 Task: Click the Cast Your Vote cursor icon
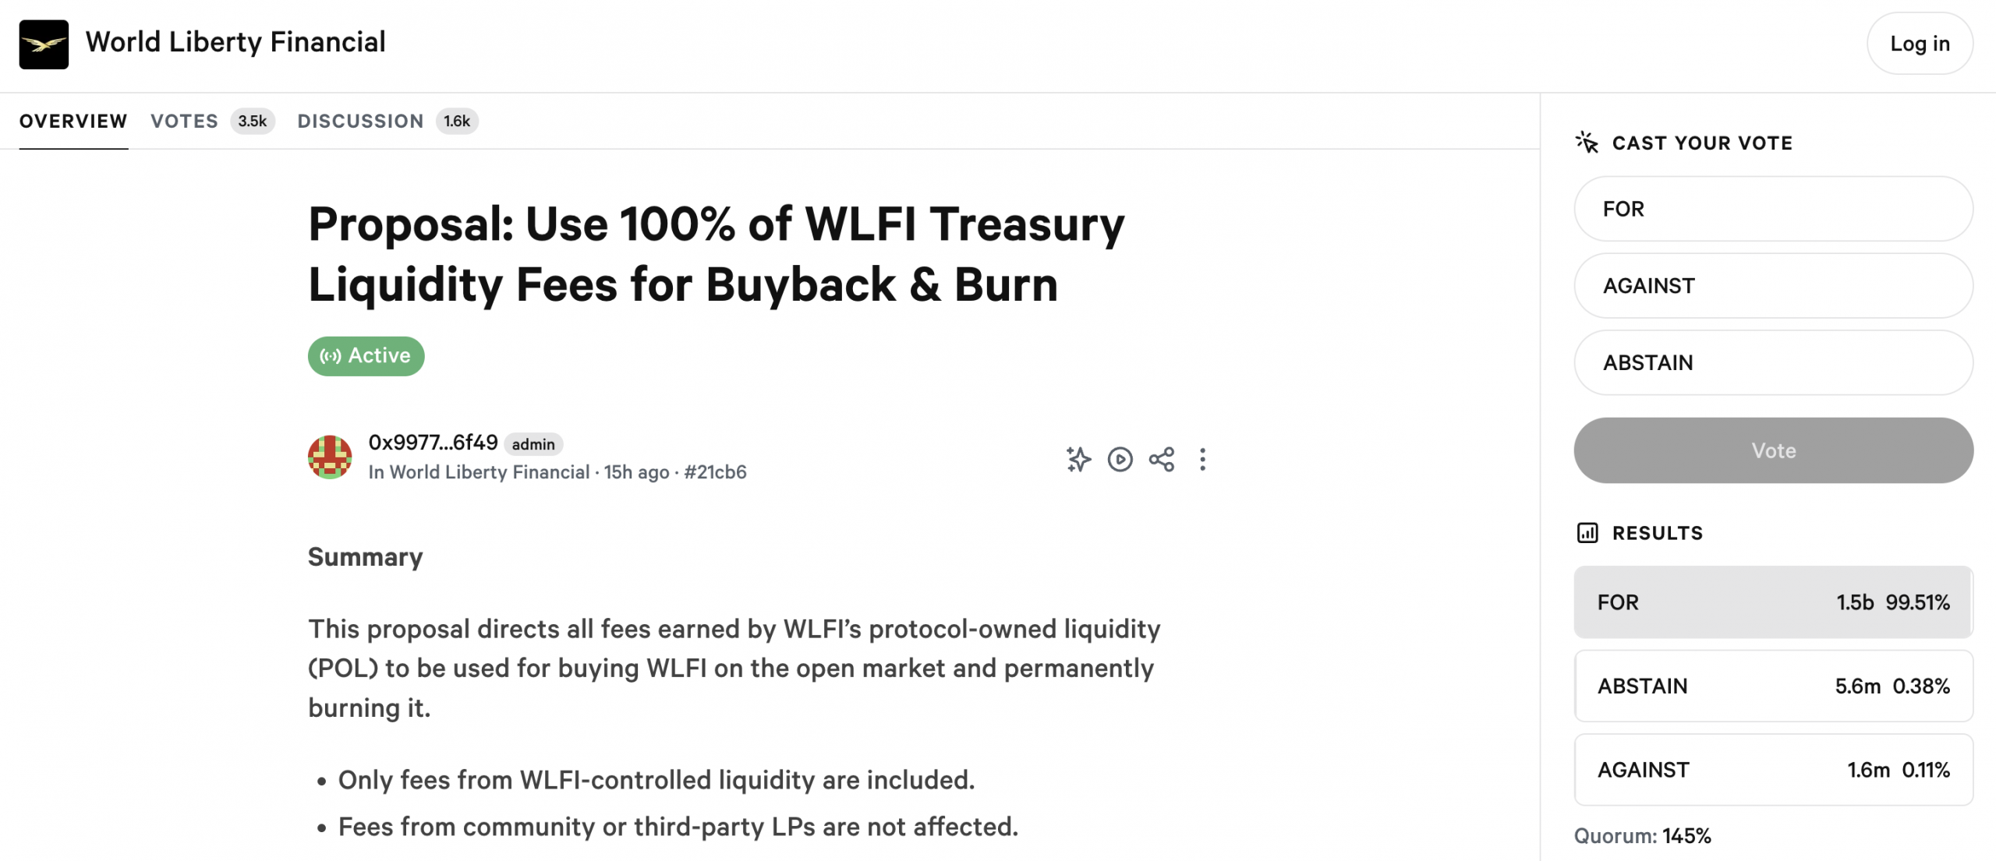pyautogui.click(x=1587, y=143)
